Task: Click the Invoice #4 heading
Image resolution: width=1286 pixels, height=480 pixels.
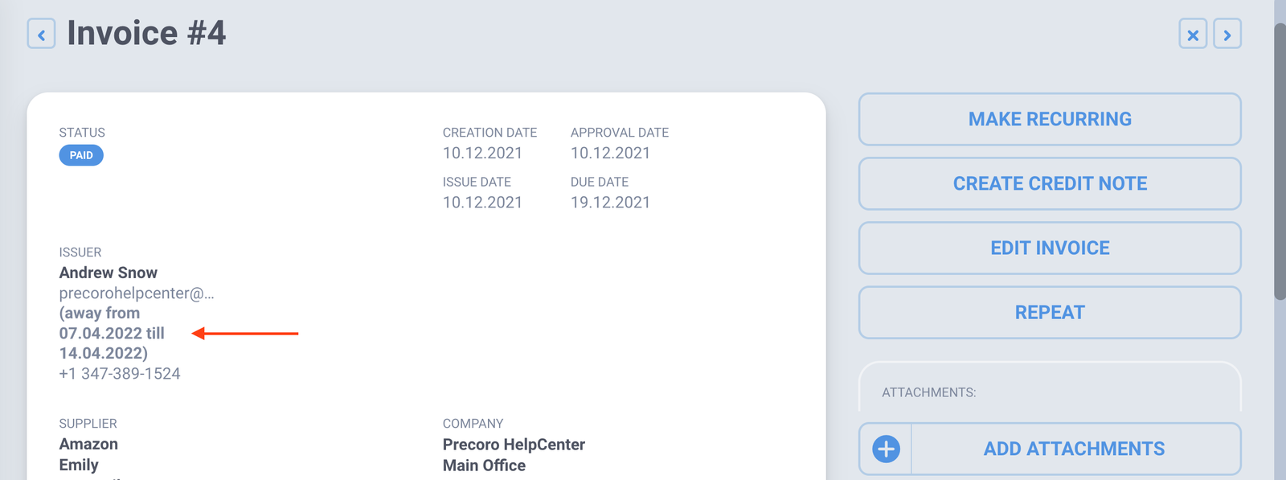Action: tap(146, 33)
